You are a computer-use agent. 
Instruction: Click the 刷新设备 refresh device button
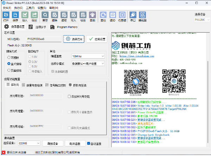point(53,143)
